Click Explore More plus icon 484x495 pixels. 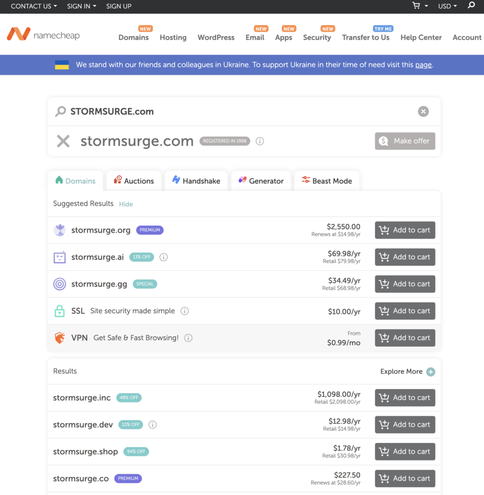tap(430, 372)
